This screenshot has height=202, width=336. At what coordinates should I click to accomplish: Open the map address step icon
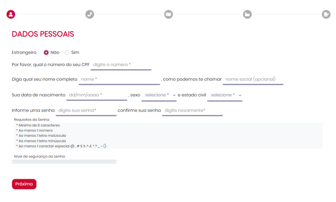[168, 14]
